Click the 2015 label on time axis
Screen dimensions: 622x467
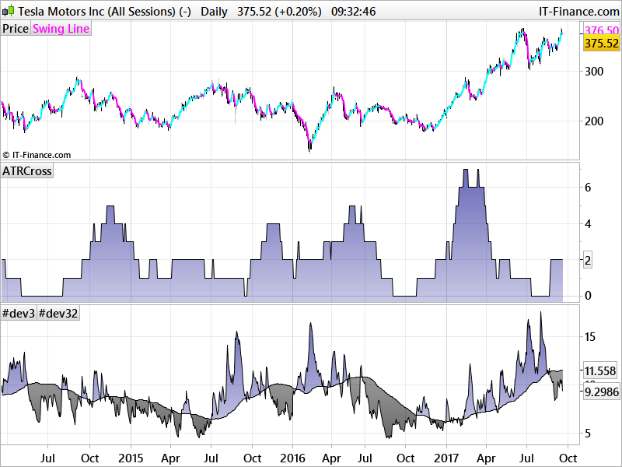131,458
